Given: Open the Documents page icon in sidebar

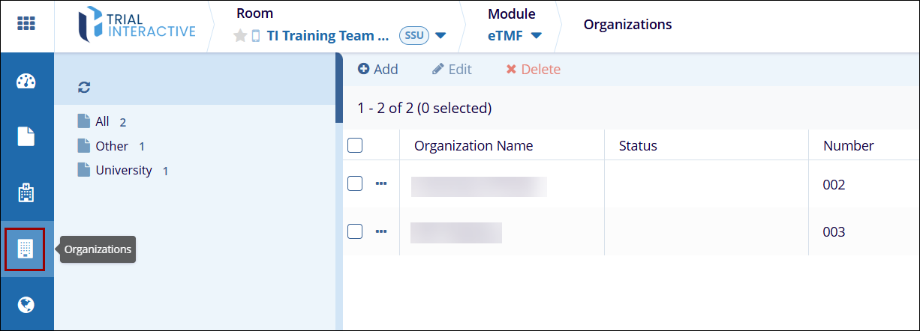Looking at the screenshot, I should coord(26,136).
